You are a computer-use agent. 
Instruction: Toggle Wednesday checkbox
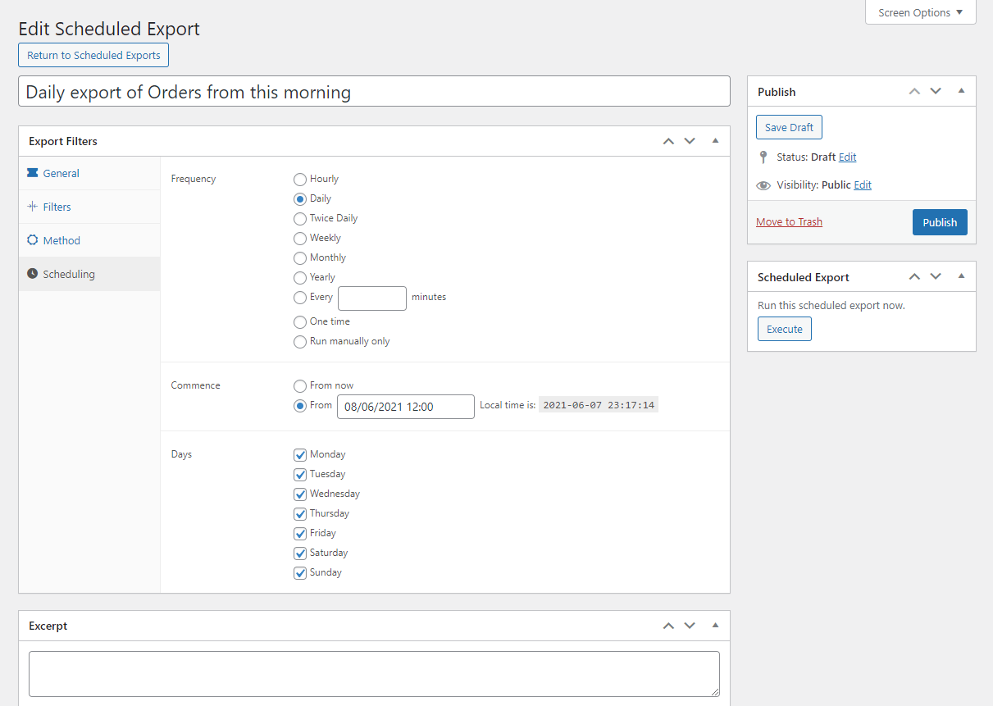coord(300,494)
